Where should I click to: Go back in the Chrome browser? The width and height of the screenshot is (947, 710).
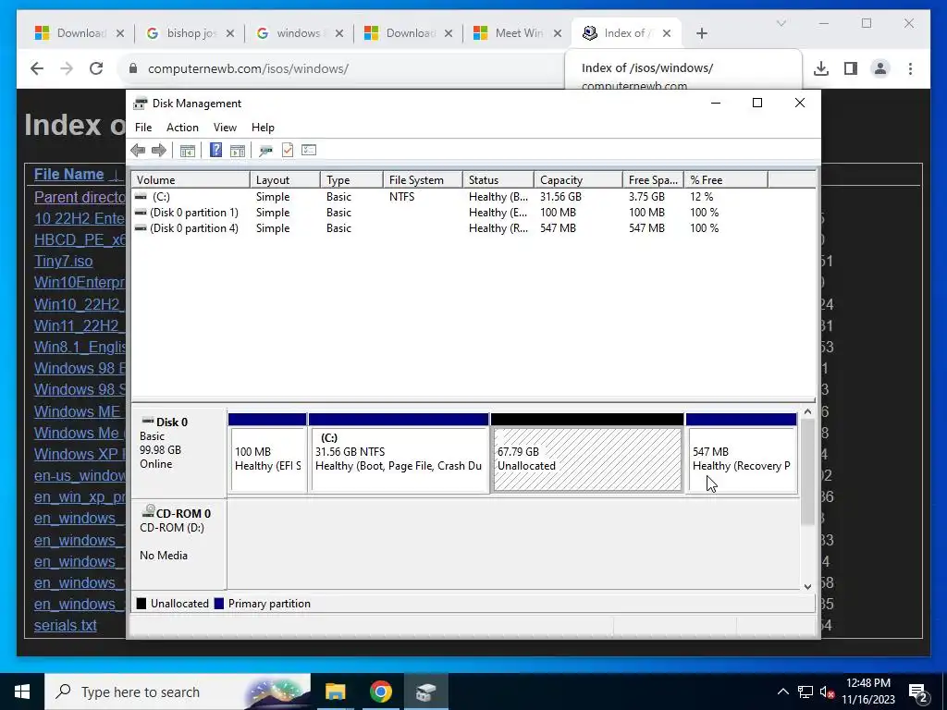(x=37, y=68)
